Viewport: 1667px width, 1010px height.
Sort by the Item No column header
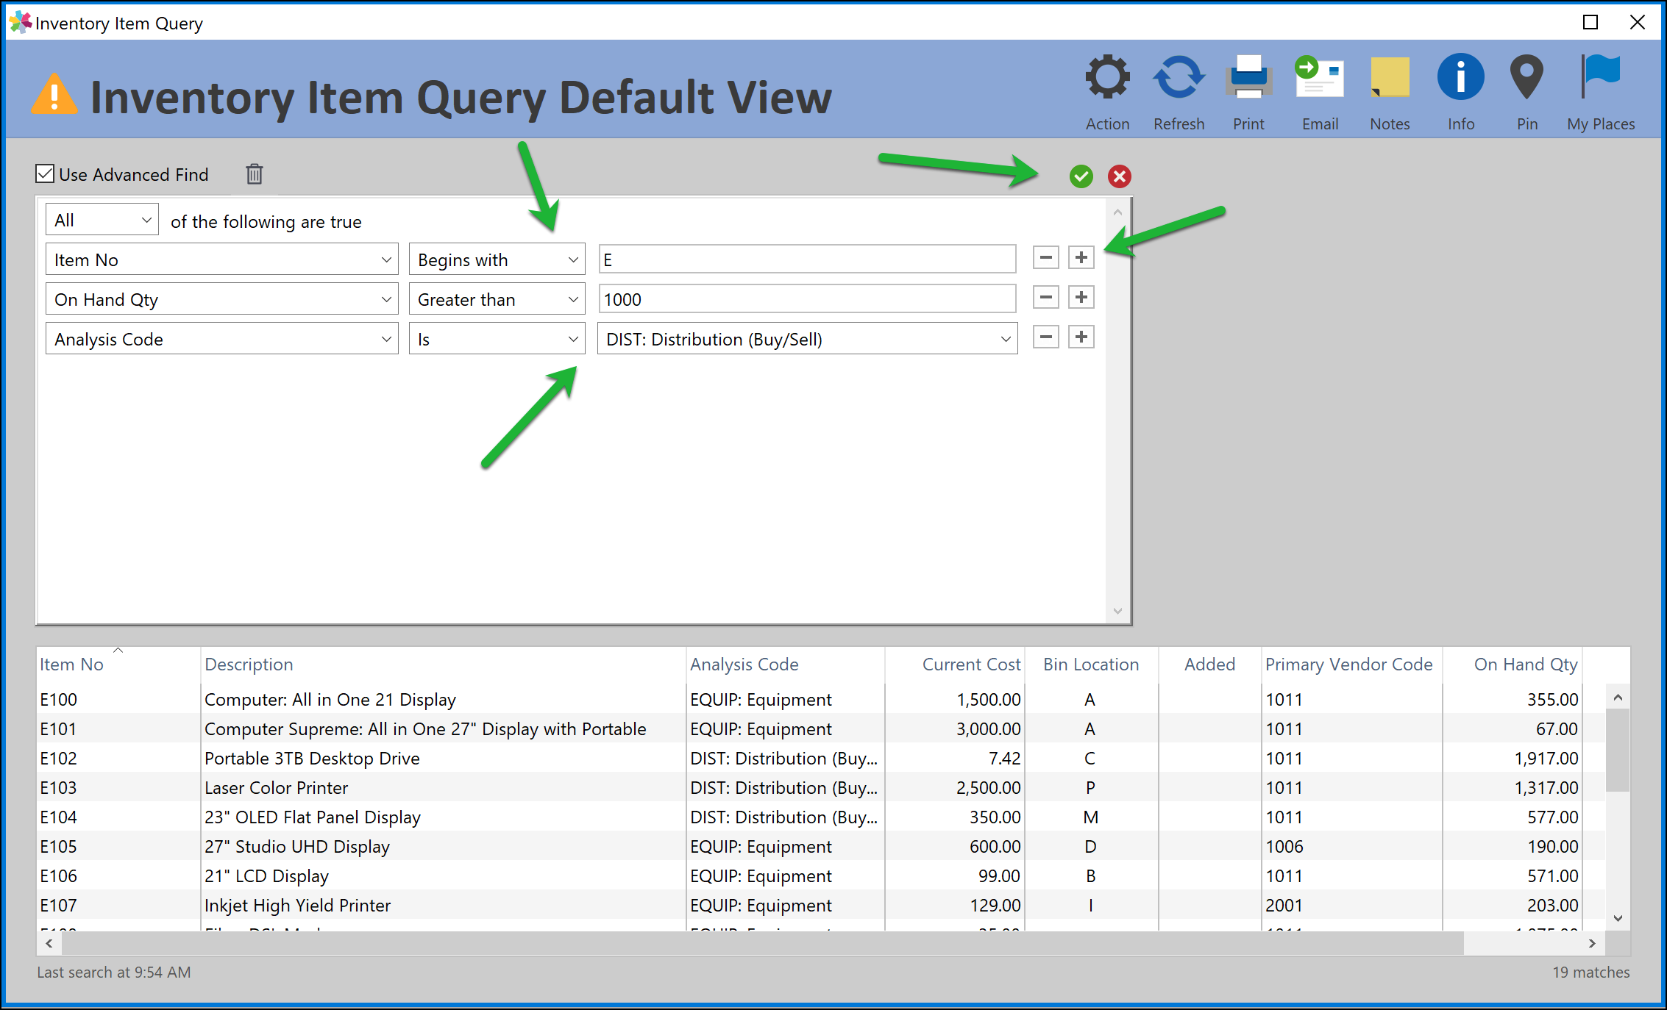pyautogui.click(x=71, y=664)
